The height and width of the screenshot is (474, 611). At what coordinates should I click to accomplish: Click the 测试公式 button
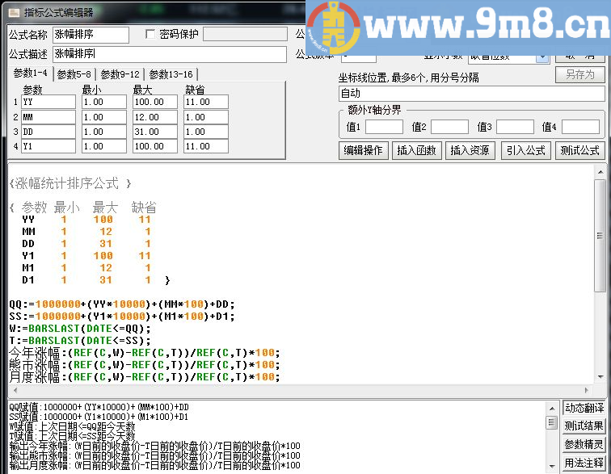click(579, 150)
